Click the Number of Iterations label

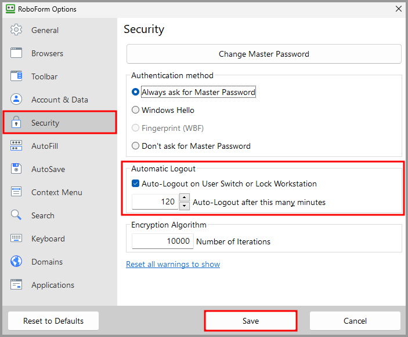tap(233, 241)
